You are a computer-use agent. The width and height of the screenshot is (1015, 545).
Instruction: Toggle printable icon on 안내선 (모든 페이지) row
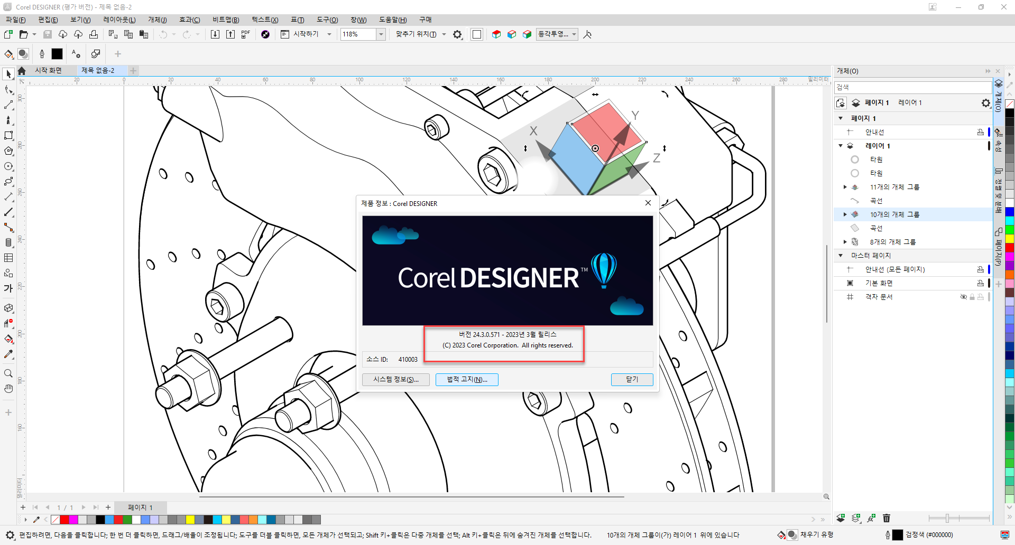[x=981, y=269]
